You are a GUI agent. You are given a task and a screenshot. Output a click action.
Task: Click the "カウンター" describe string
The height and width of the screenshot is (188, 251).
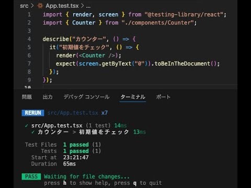(x=88, y=39)
